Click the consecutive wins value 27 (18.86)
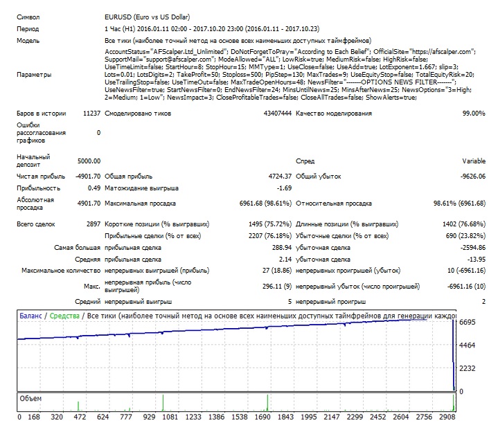The height and width of the screenshot is (425, 498). pos(277,271)
